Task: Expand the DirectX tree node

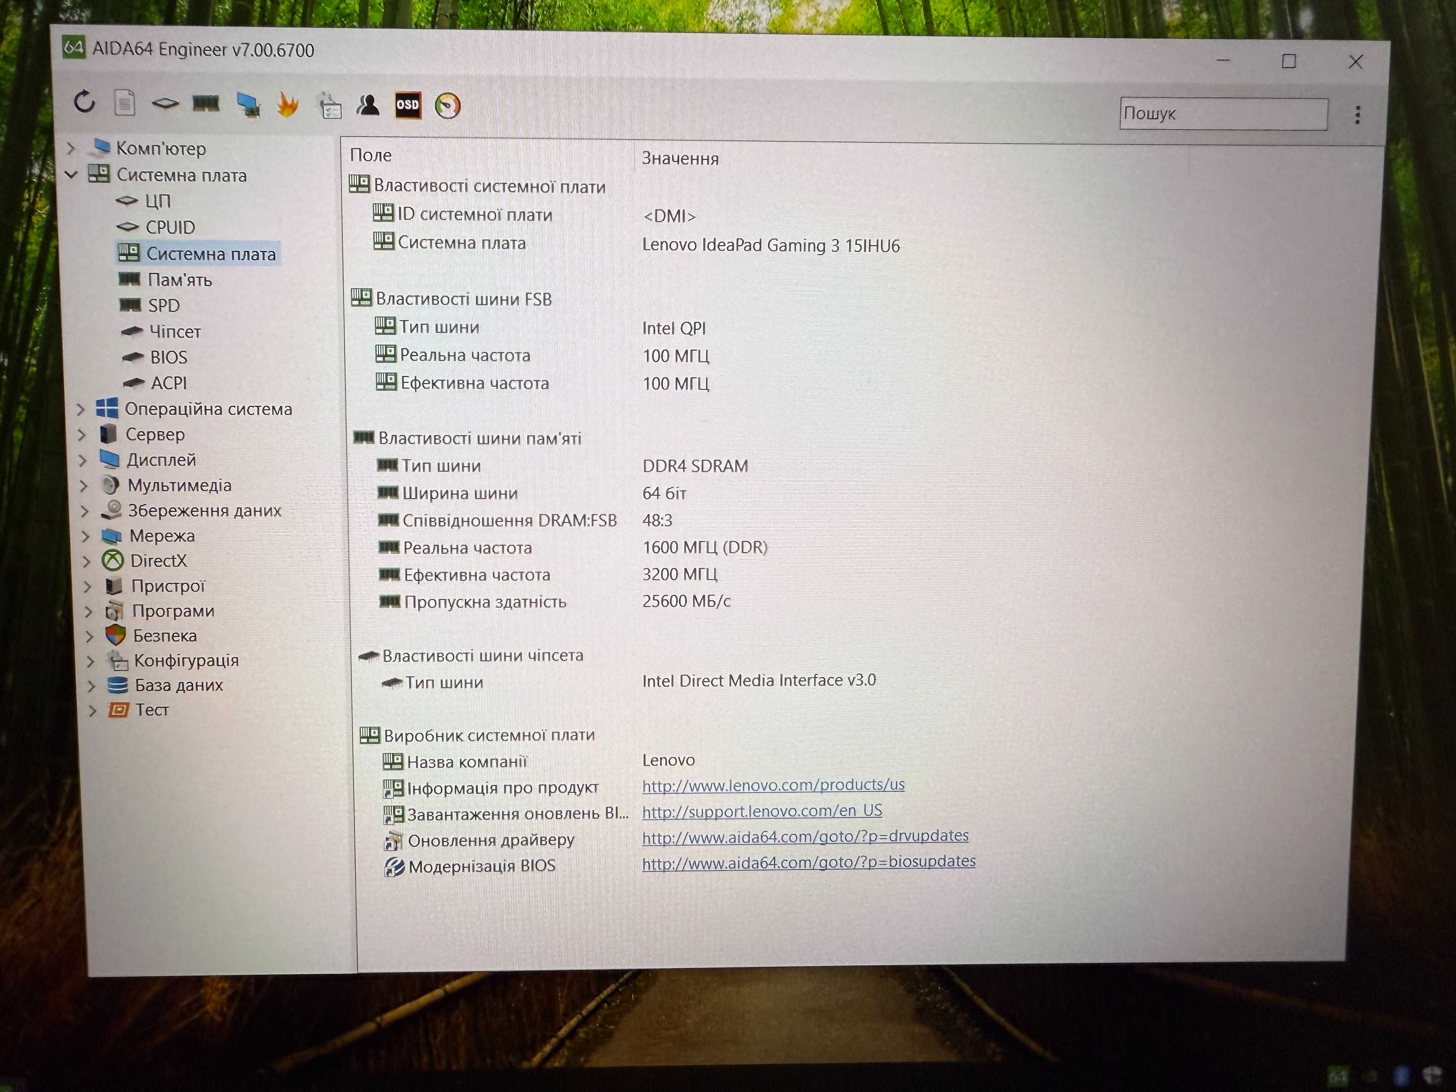Action: pyautogui.click(x=86, y=562)
